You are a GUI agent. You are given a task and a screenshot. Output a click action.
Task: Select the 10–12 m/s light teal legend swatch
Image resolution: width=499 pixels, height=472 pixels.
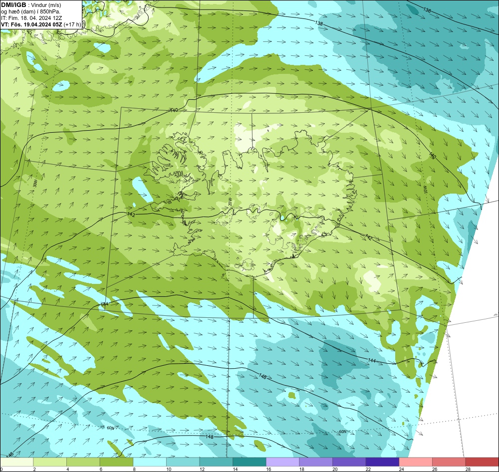183,462
